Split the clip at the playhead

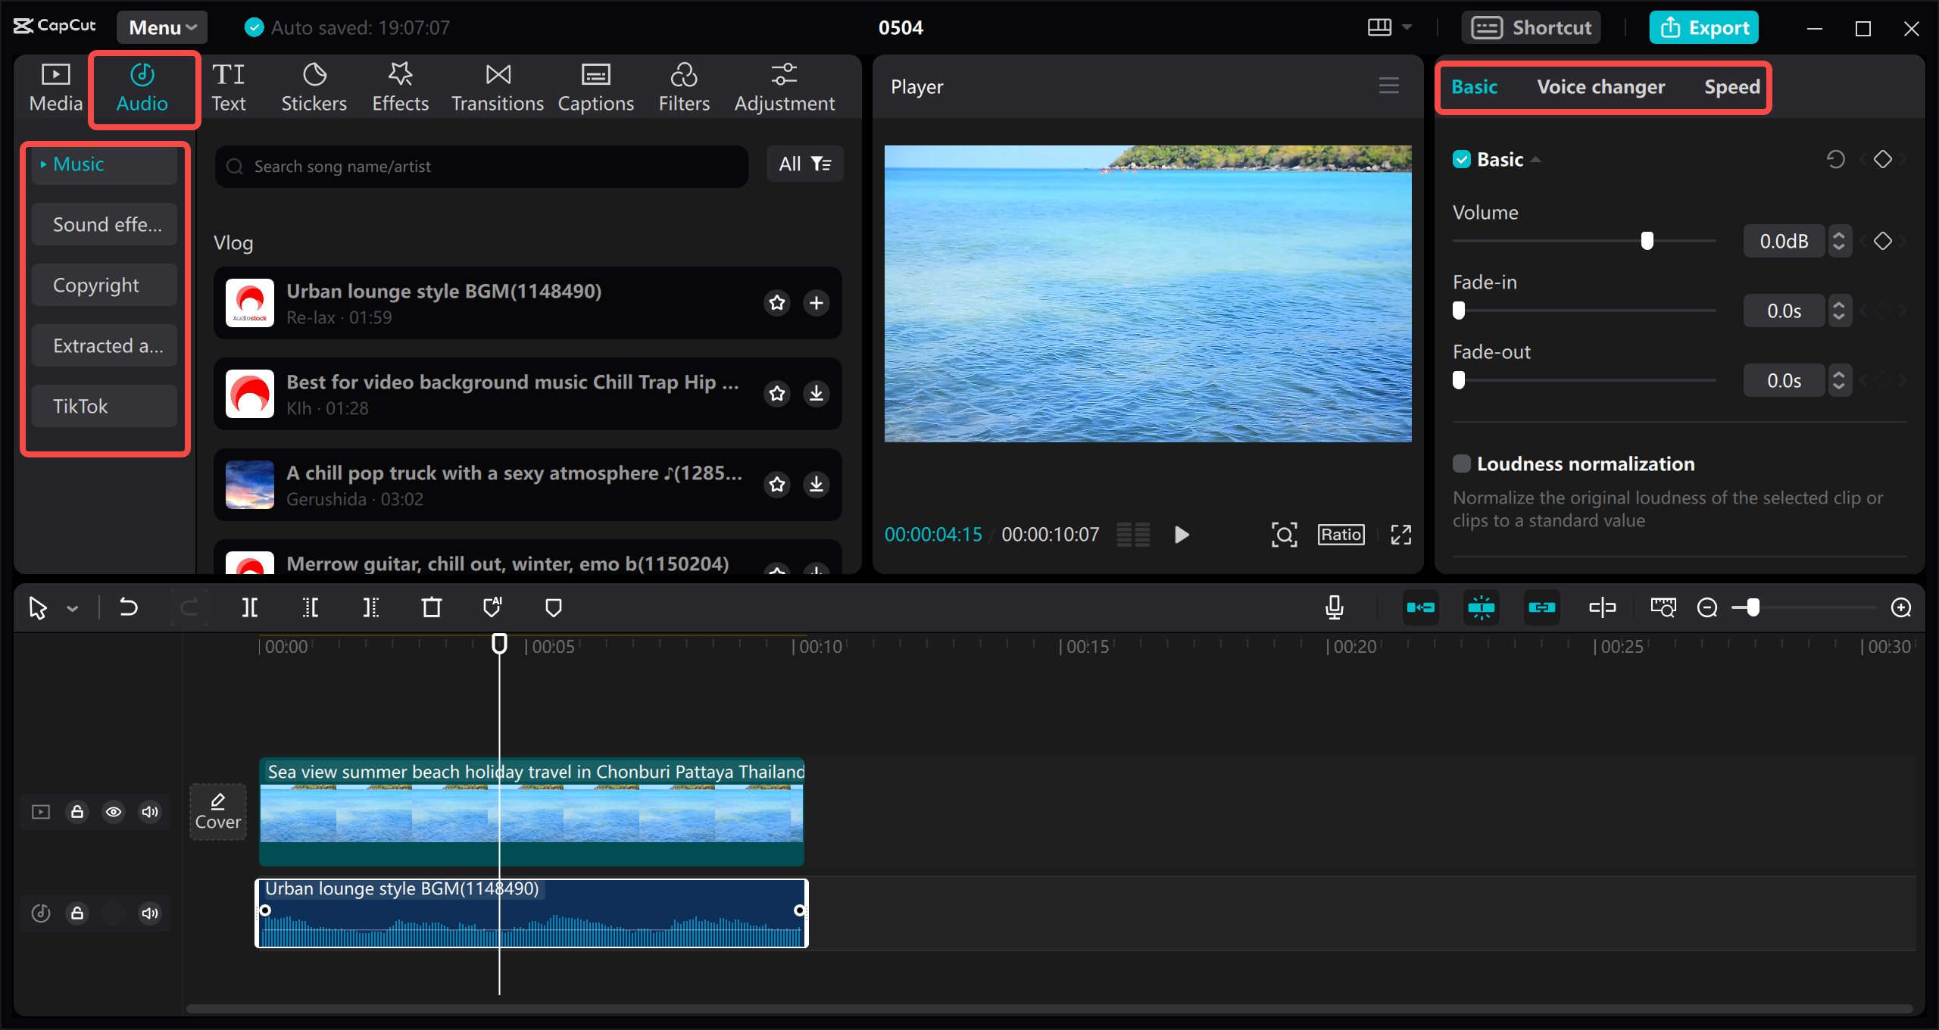(x=249, y=607)
